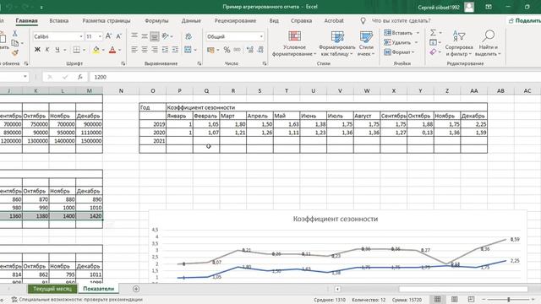541x304 pixels.
Task: Click the text orientation icon
Action: tap(166, 35)
